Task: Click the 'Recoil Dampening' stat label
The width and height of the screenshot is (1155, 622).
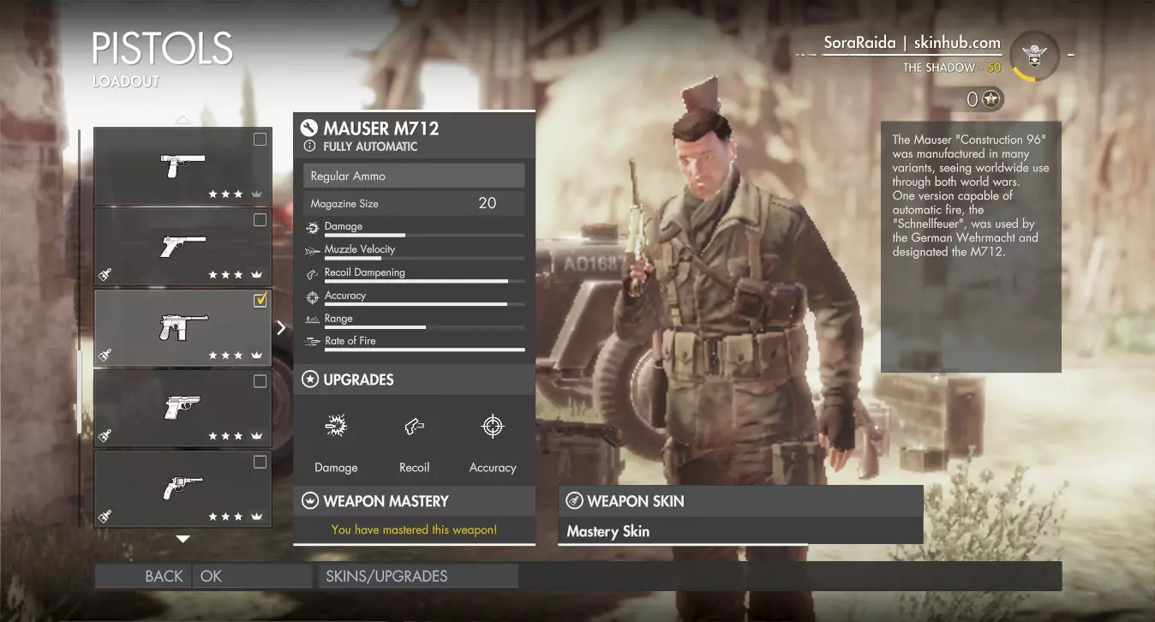Action: [365, 272]
